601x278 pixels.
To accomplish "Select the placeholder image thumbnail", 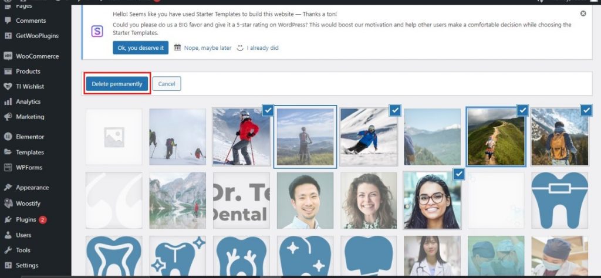I will tap(114, 137).
